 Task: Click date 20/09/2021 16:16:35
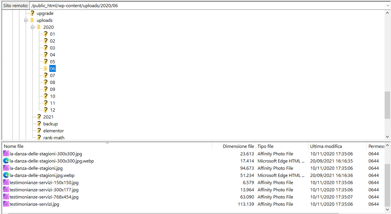[x=331, y=161]
